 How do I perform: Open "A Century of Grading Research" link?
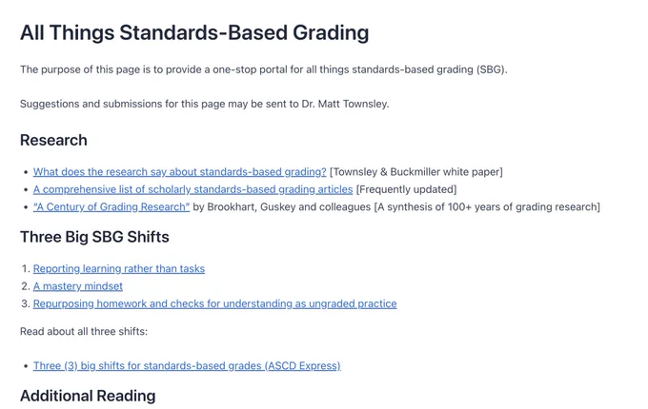pos(111,207)
